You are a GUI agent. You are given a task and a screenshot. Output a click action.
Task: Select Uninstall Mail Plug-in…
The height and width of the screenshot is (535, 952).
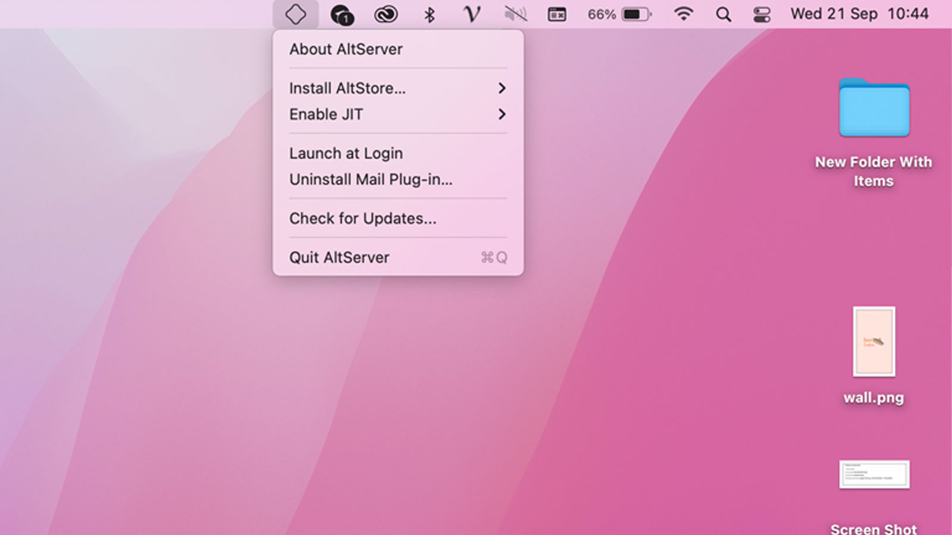(x=398, y=180)
